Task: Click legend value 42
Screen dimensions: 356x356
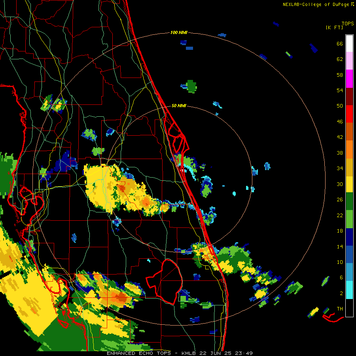Action: click(340, 137)
